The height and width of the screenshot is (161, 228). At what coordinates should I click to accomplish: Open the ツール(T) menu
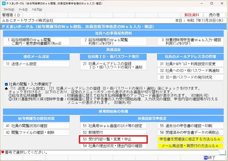click(x=23, y=9)
